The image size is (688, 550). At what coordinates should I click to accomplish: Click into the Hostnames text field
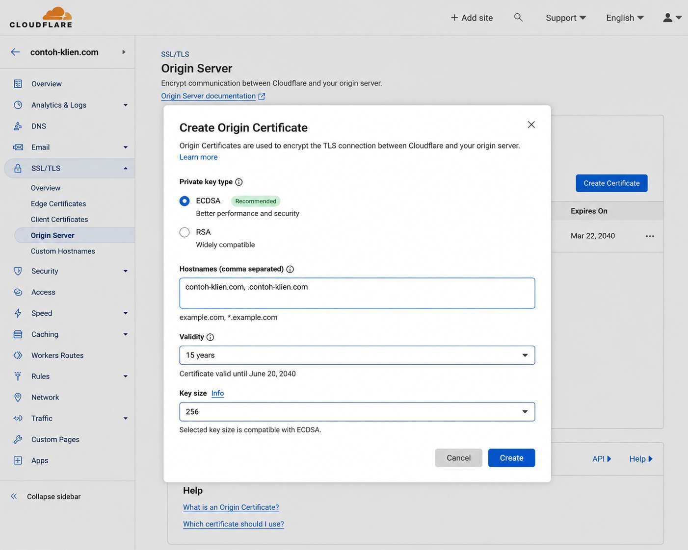pyautogui.click(x=357, y=293)
